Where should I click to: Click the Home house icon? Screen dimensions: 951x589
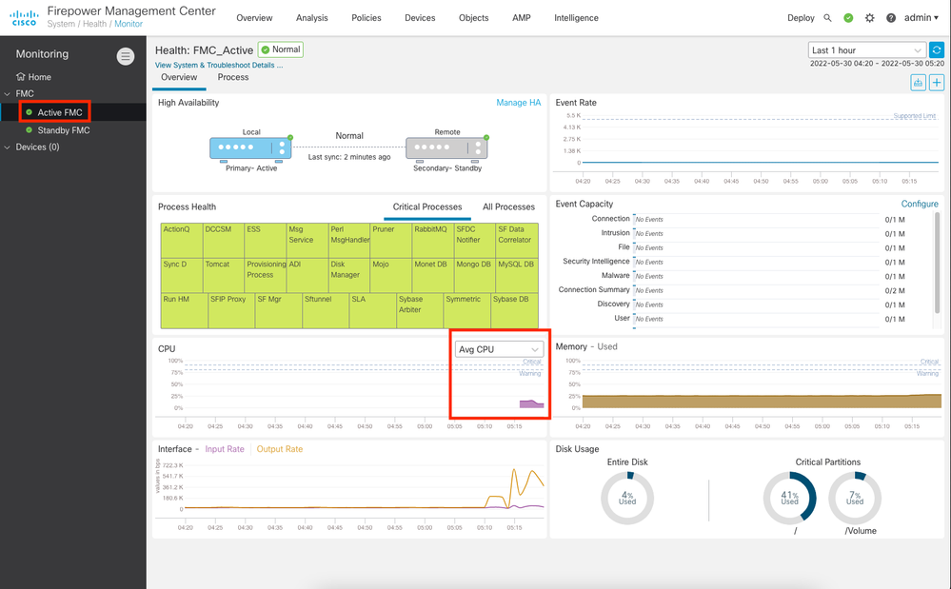pos(21,76)
